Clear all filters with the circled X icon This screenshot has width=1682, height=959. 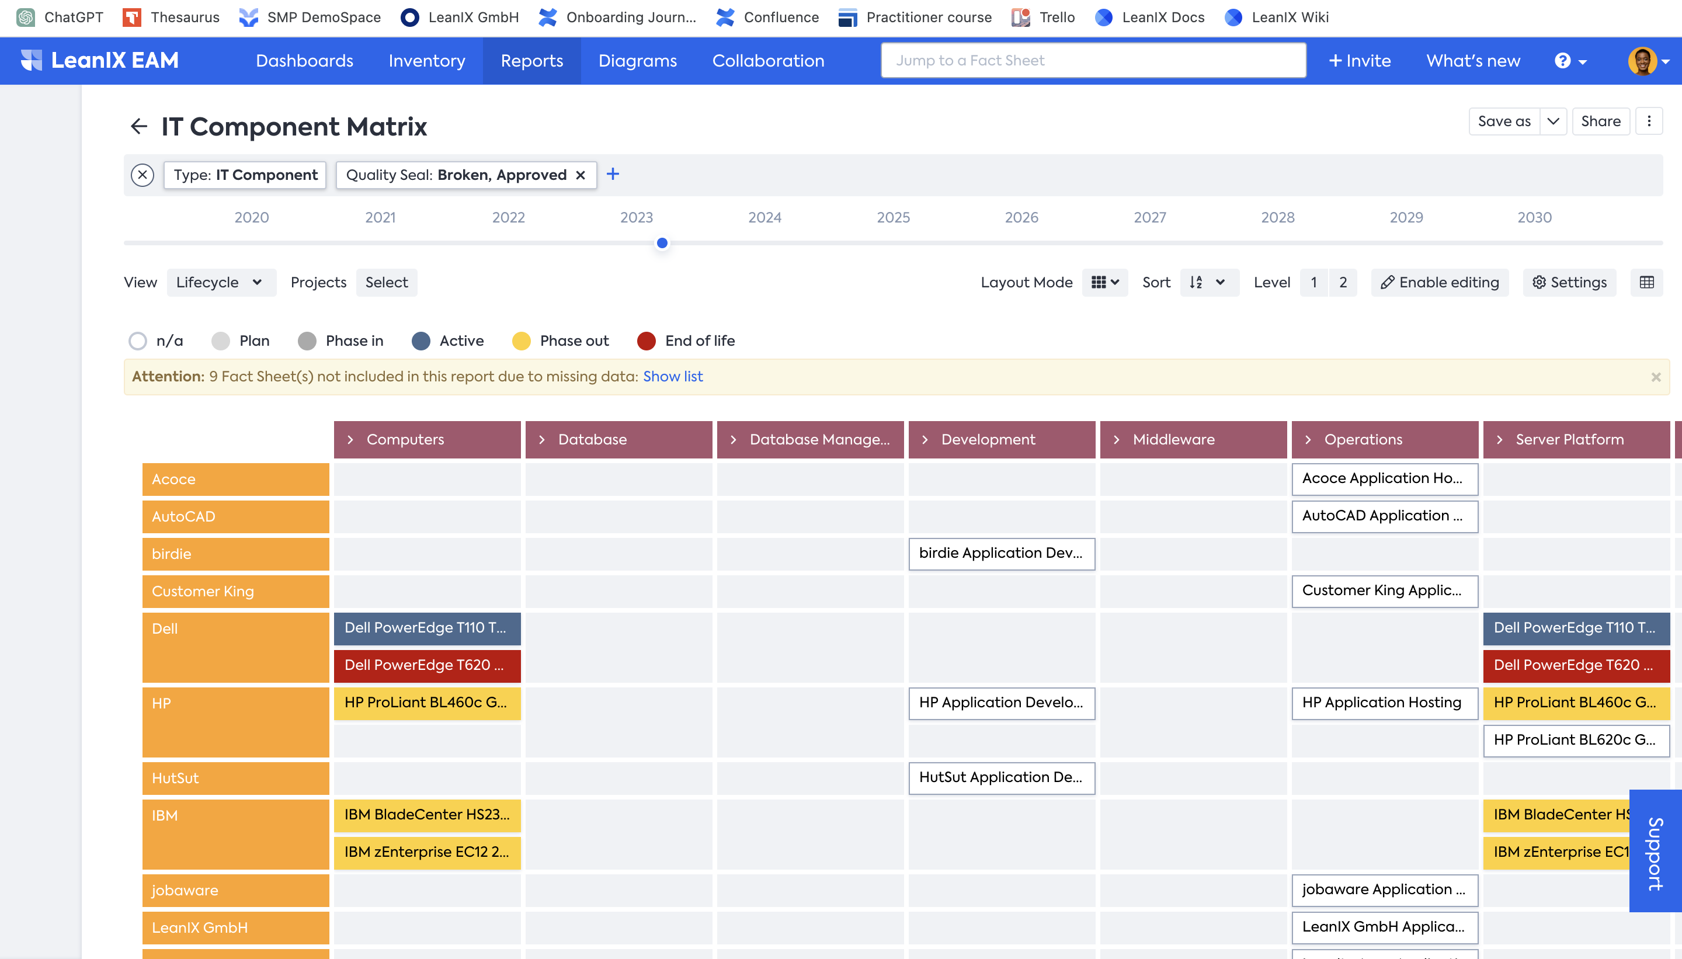143,175
